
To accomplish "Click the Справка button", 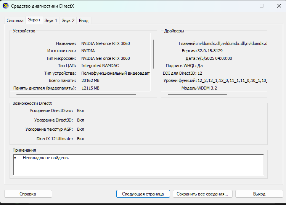I will pyautogui.click(x=28, y=194).
